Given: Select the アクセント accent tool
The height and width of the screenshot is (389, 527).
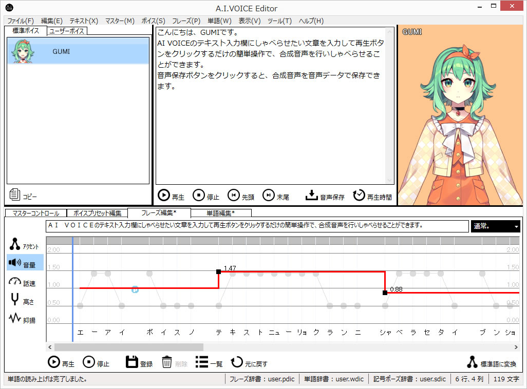Looking at the screenshot, I should point(24,244).
